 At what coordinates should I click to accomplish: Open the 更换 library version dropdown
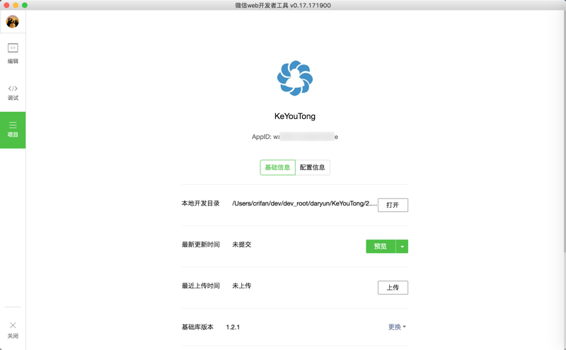click(397, 327)
